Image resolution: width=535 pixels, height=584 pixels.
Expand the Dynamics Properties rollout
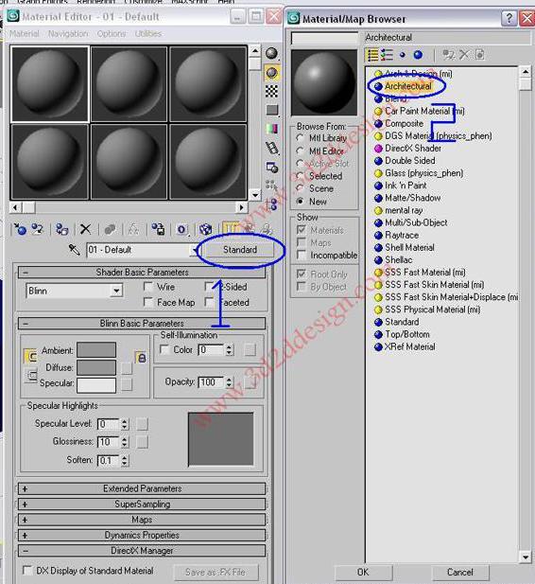click(142, 535)
